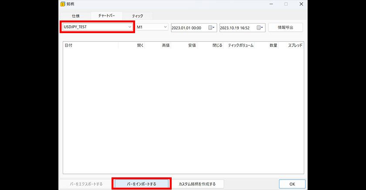Sort by the 高値 column header
Viewport: 366px width, 190px height.
pos(158,45)
